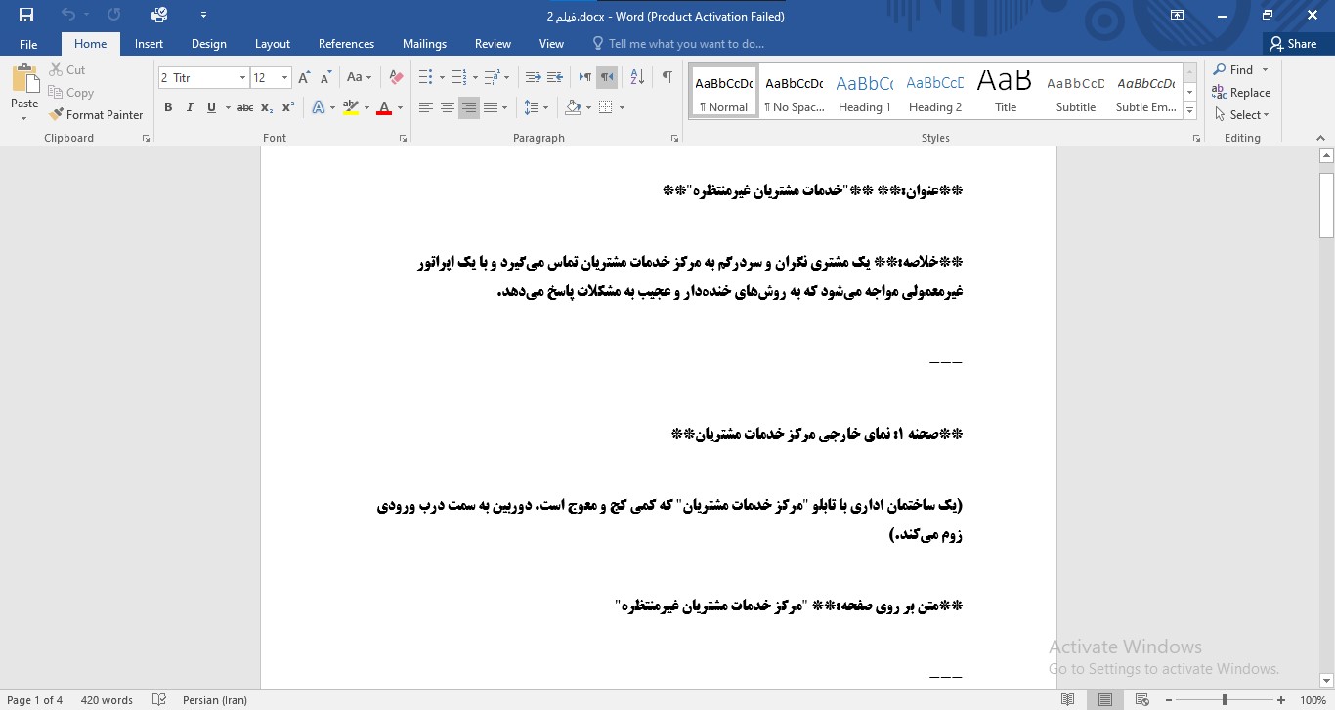Expand the font size dropdown
This screenshot has height=710, width=1335.
[284, 77]
